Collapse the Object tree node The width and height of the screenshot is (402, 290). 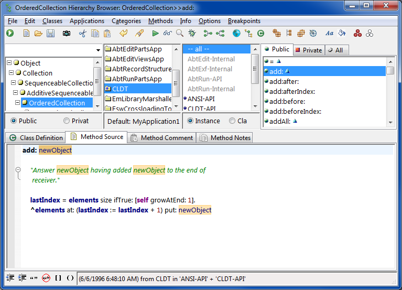pyautogui.click(x=9, y=63)
